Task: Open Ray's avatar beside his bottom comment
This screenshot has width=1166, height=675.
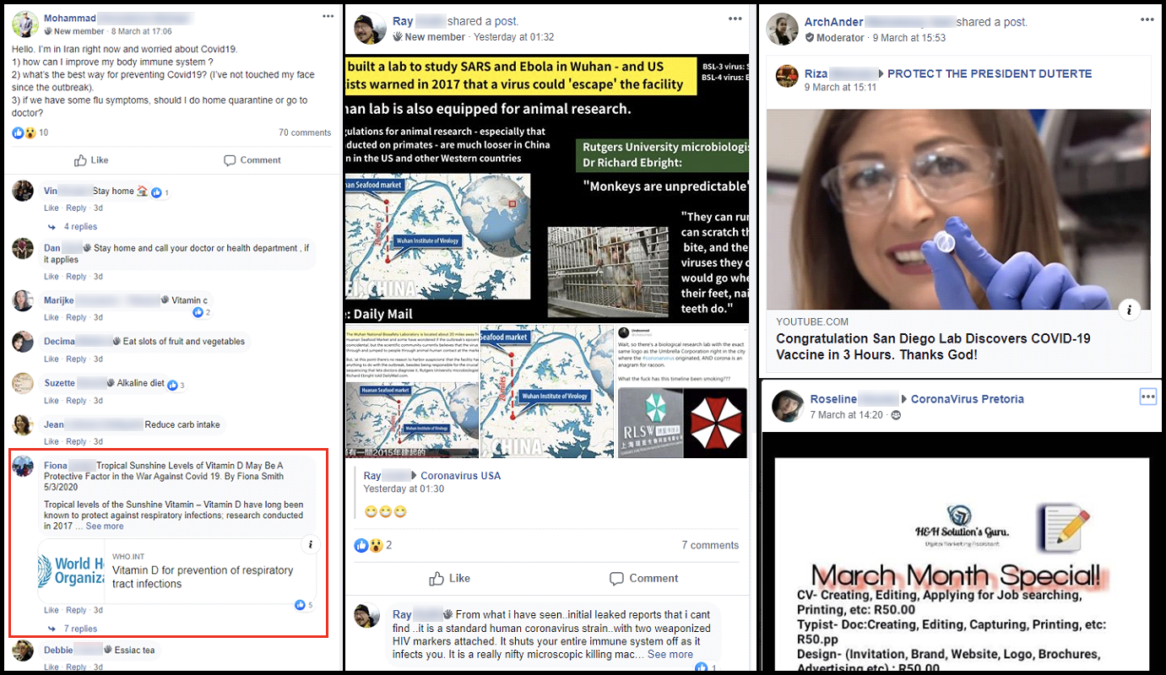Action: 366,615
